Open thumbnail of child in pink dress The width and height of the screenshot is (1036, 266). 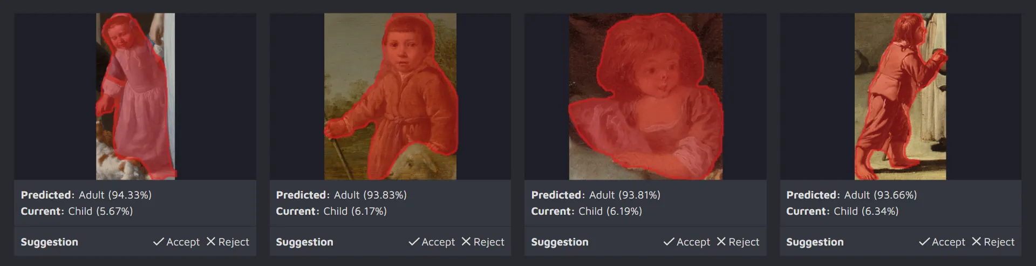tap(135, 97)
